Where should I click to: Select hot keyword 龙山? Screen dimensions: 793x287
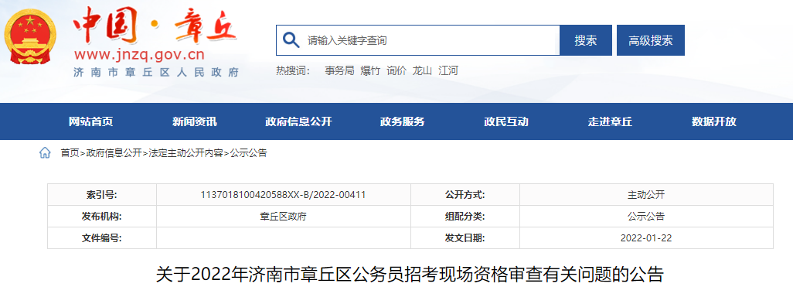click(x=422, y=71)
